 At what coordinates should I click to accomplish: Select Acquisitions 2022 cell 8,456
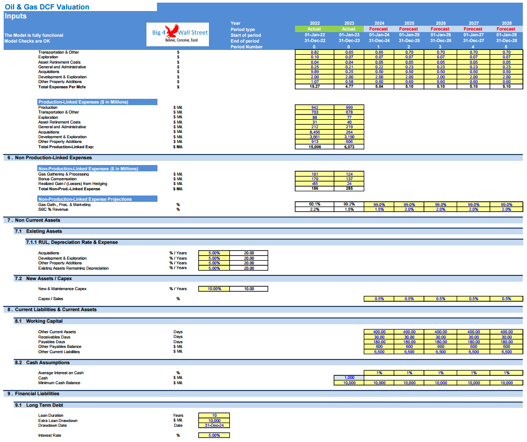(x=314, y=132)
